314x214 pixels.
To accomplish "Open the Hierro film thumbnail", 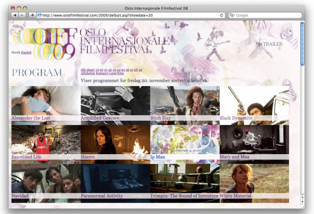I will pos(115,144).
